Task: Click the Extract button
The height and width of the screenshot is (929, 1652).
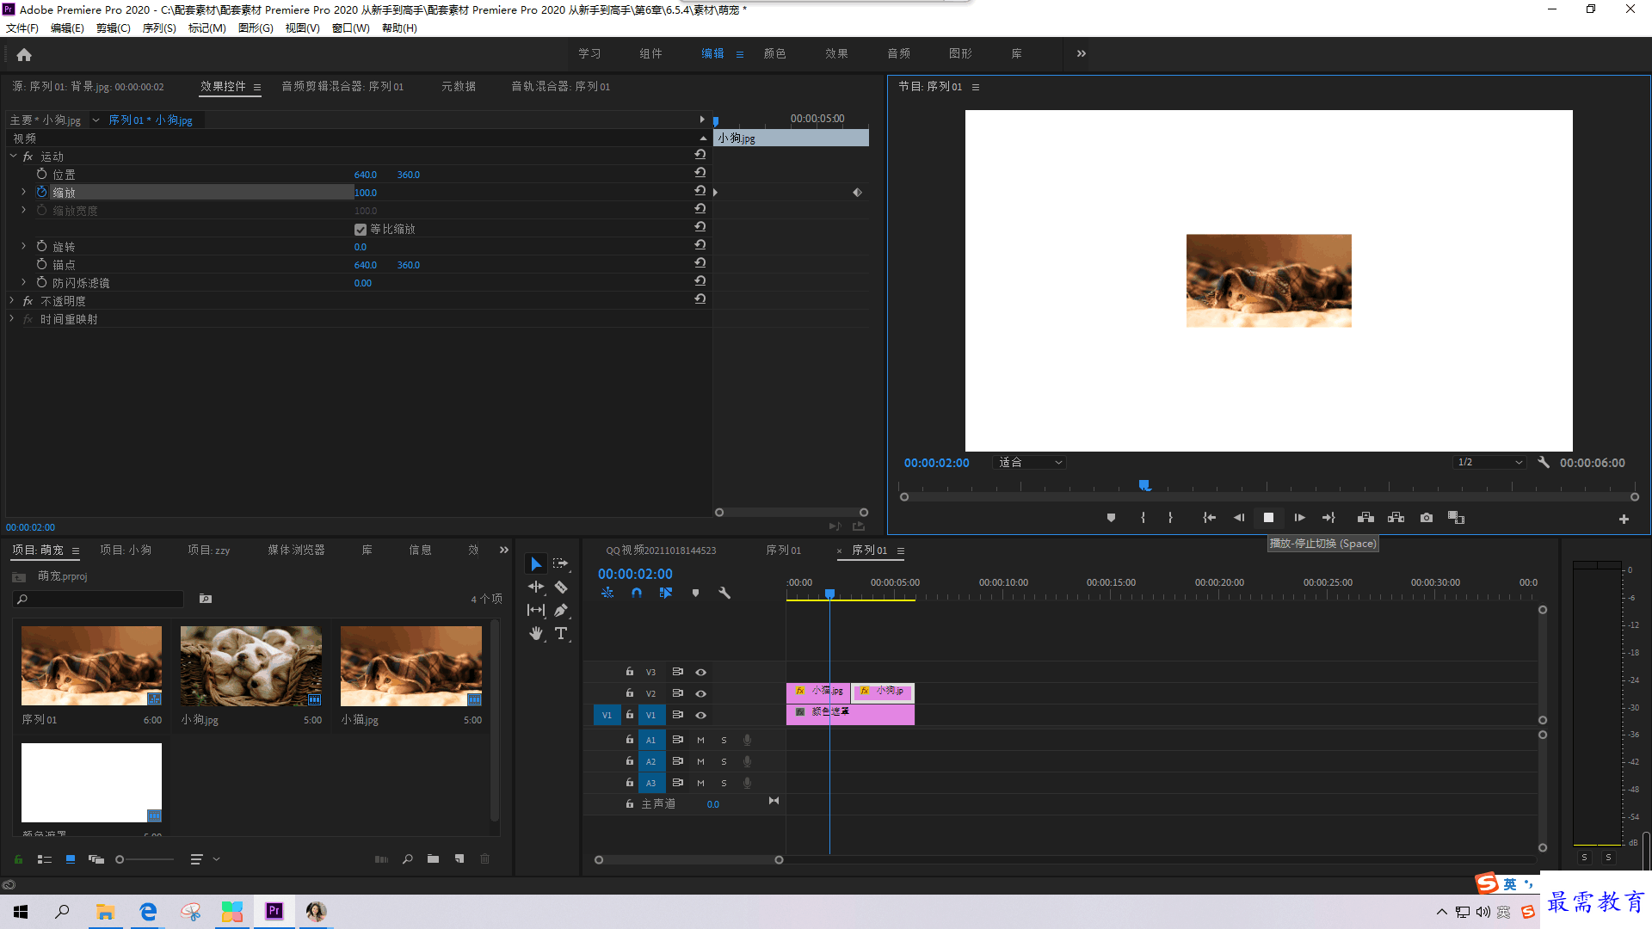Action: tap(1396, 518)
